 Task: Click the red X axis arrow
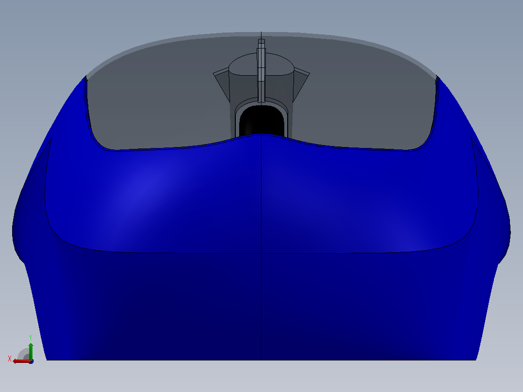coord(21,361)
